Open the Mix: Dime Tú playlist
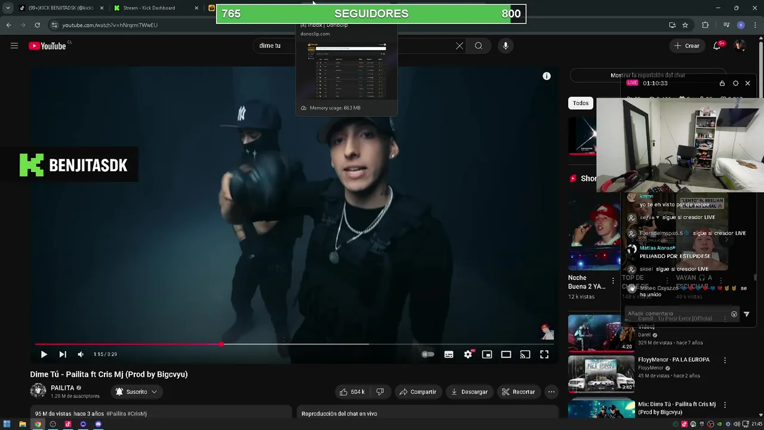 [676, 408]
